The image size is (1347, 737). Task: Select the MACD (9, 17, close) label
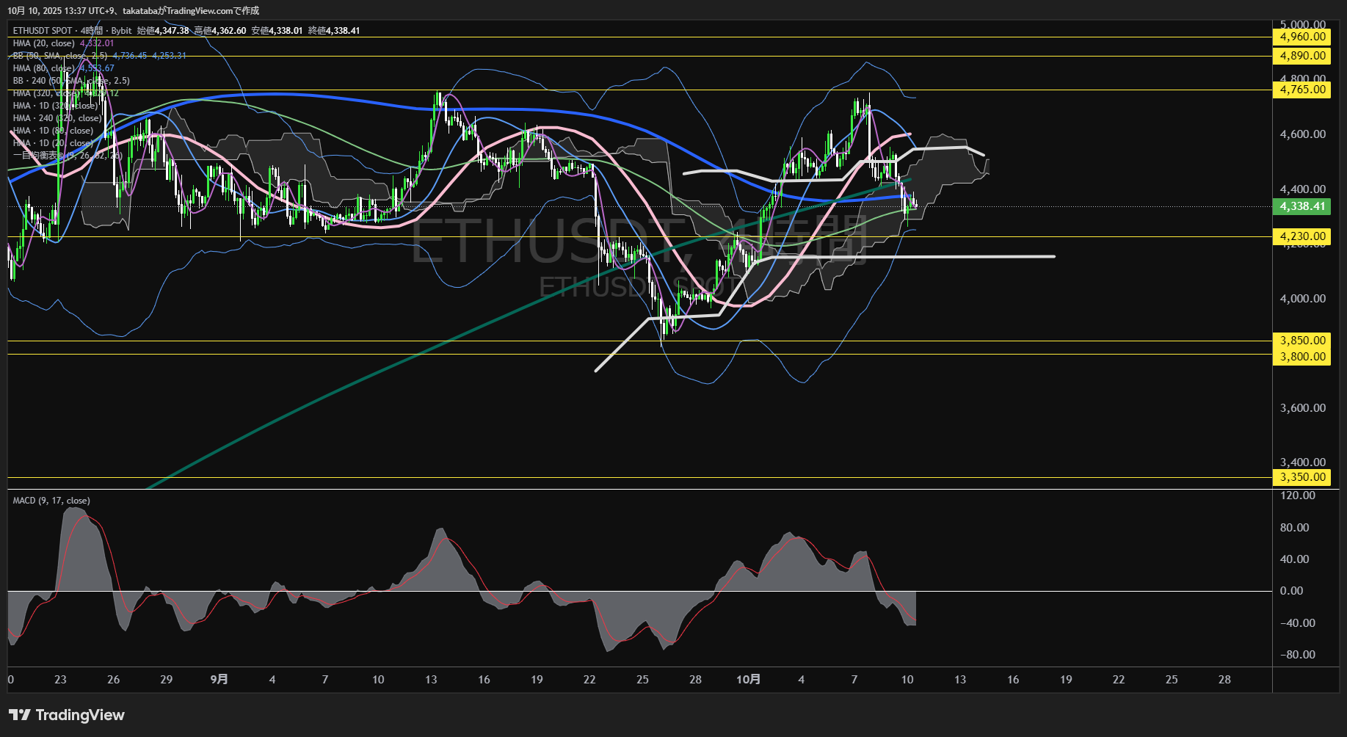51,501
